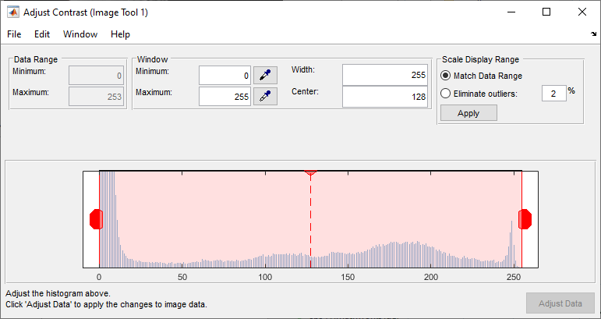This screenshot has width=601, height=319.
Task: Select the Eliminate outliers option
Action: [x=446, y=94]
